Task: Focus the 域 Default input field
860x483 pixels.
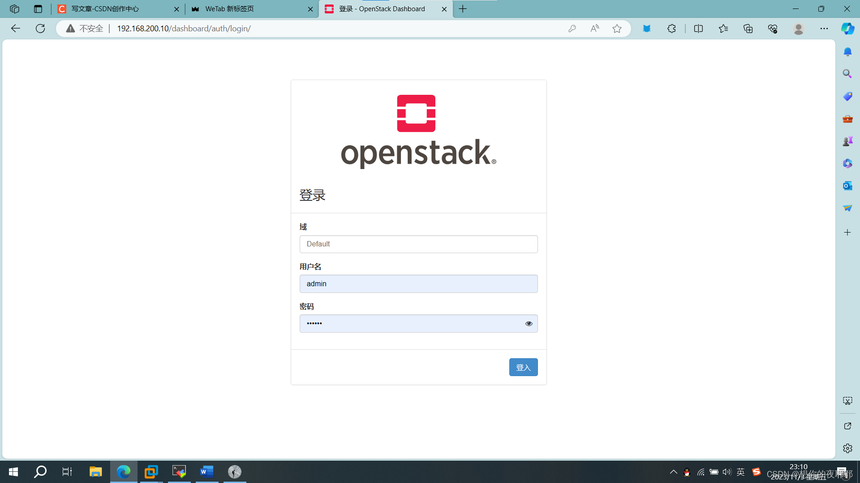Action: click(x=418, y=244)
